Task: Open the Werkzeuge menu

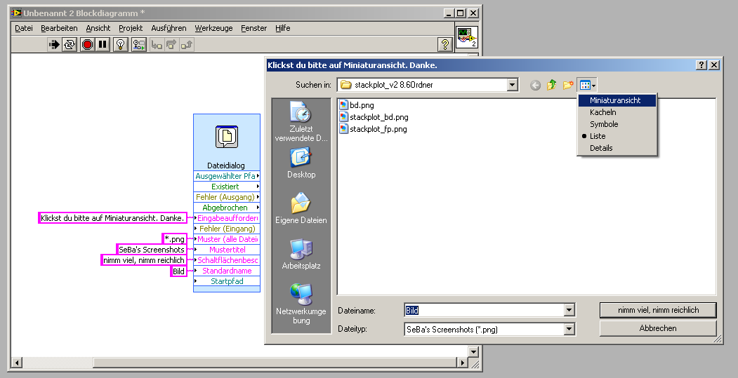Action: pyautogui.click(x=213, y=28)
